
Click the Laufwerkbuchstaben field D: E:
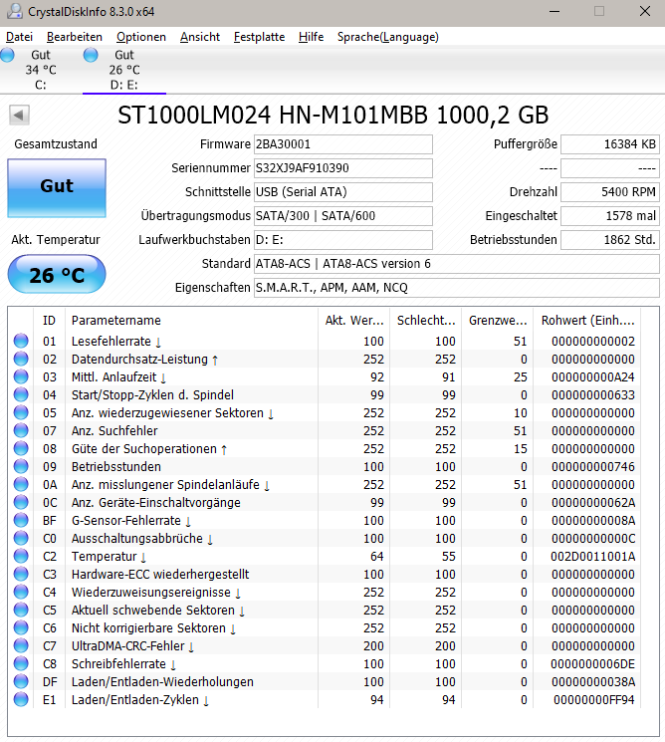click(x=342, y=239)
